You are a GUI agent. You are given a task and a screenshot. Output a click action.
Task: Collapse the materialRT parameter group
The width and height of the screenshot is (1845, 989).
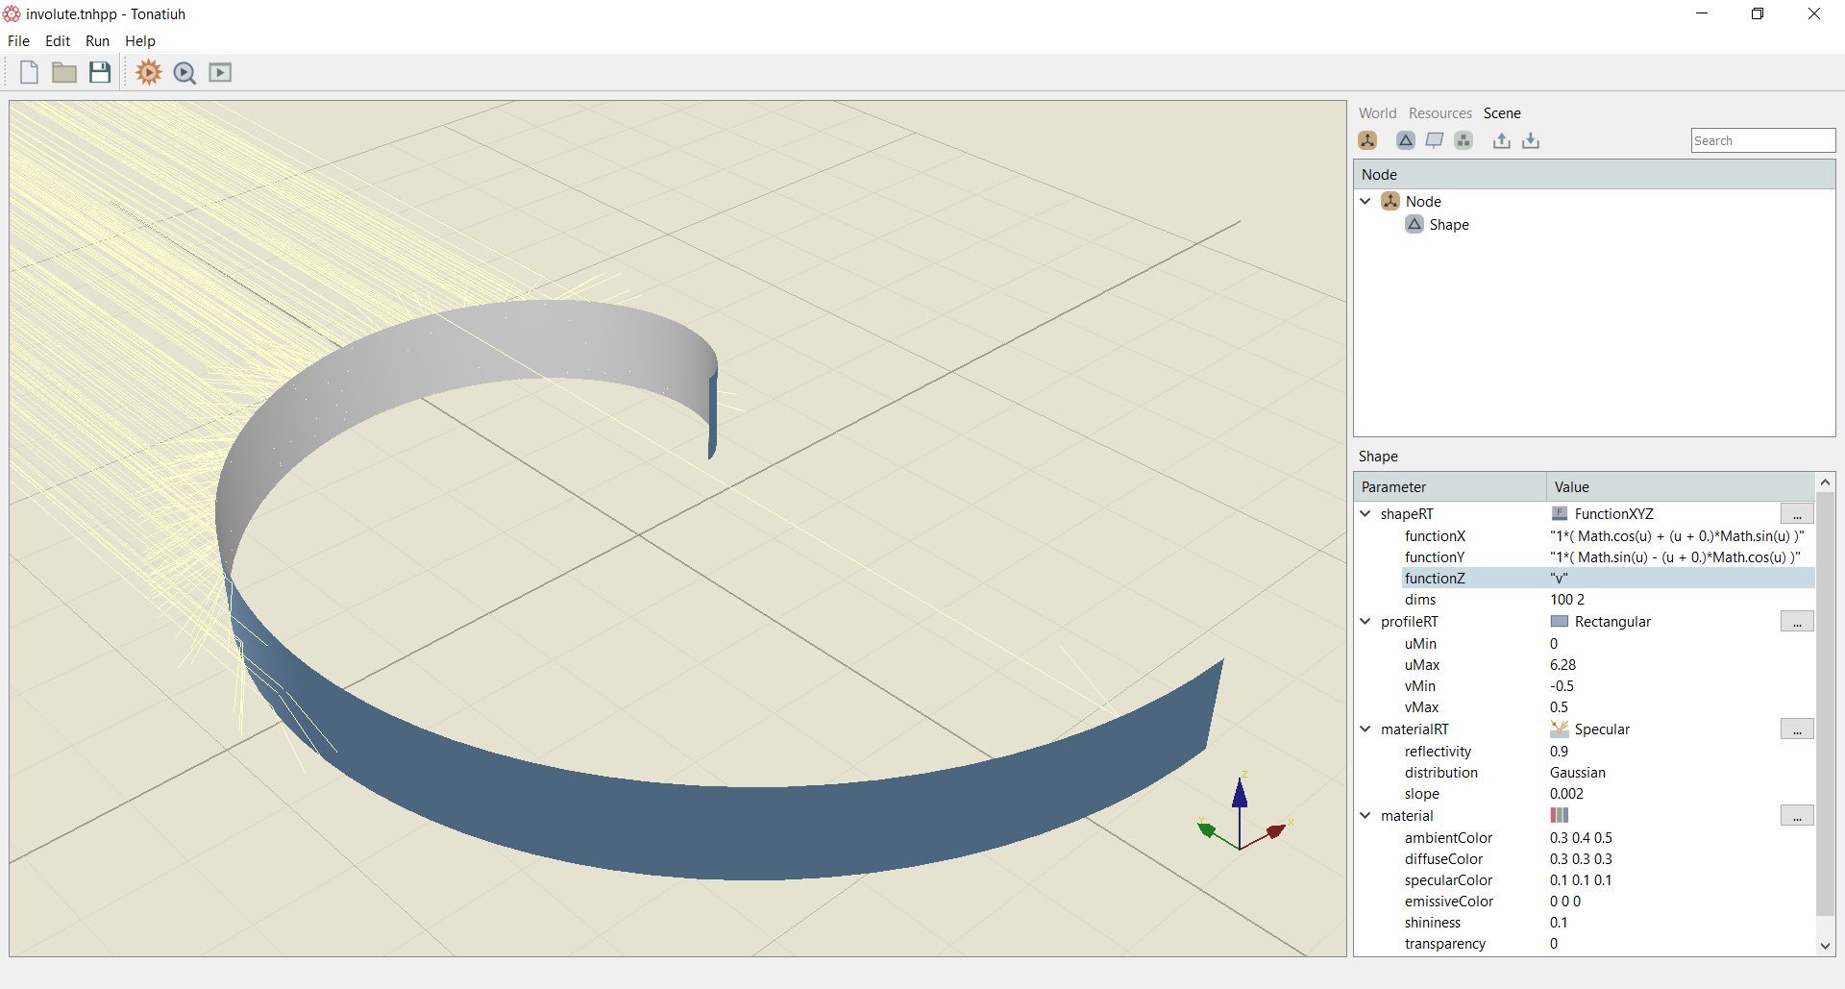coord(1365,729)
